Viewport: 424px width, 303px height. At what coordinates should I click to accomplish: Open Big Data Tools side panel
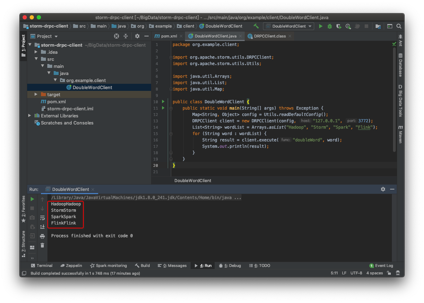pos(400,100)
